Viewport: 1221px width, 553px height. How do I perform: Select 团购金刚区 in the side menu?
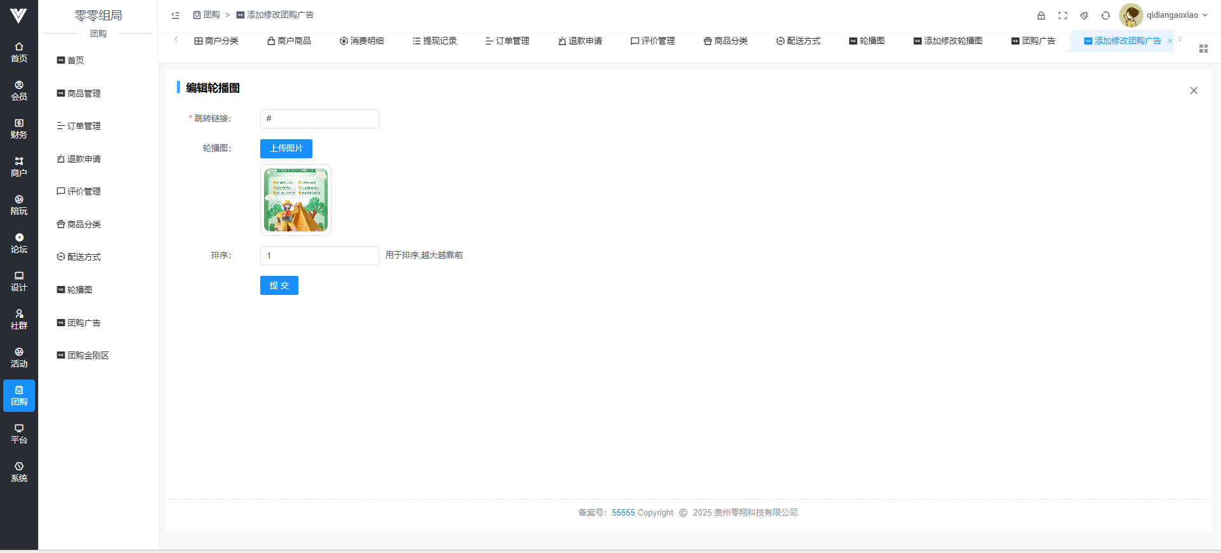point(88,355)
